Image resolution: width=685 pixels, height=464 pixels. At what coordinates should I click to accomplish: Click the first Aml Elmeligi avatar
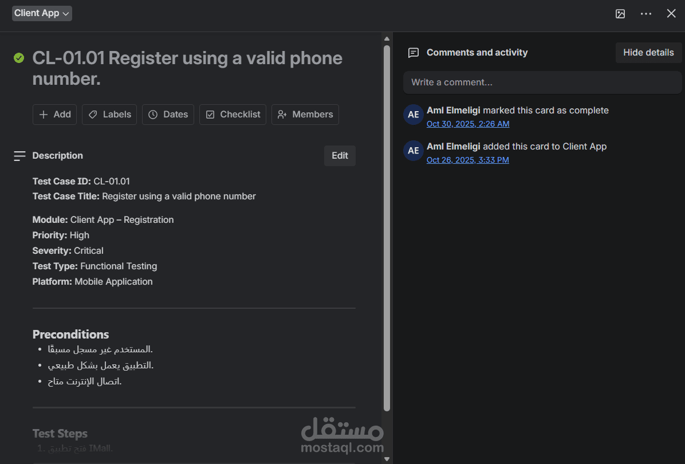pos(414,115)
